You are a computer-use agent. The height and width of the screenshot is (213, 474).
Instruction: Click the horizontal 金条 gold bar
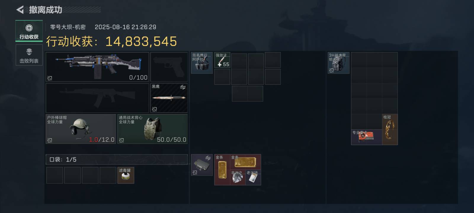(246, 162)
